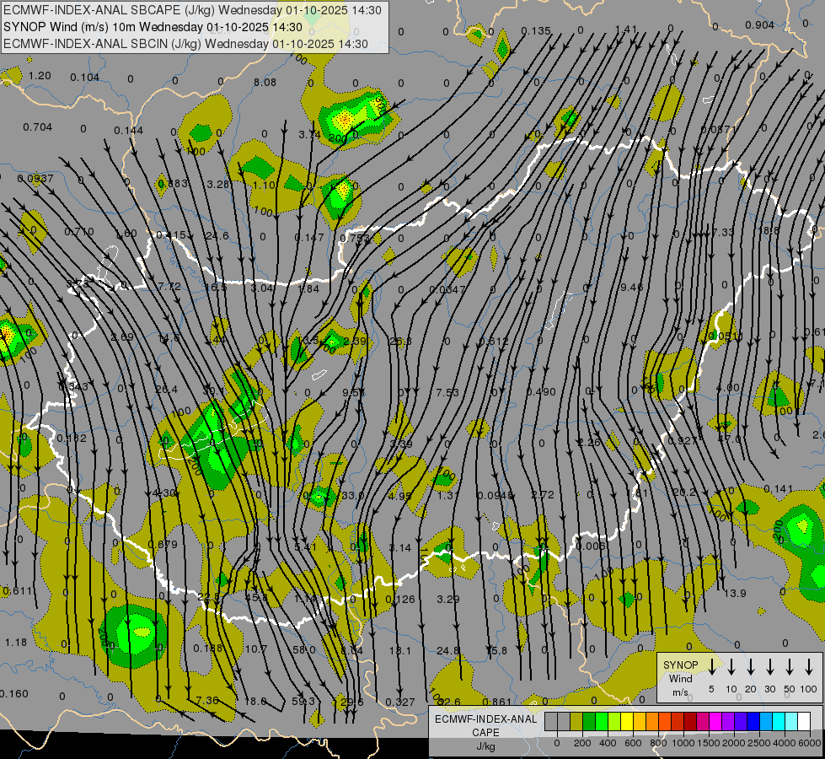Screen dimensions: 825x759
Task: Select the 8.08 value on the map
Action: click(265, 83)
